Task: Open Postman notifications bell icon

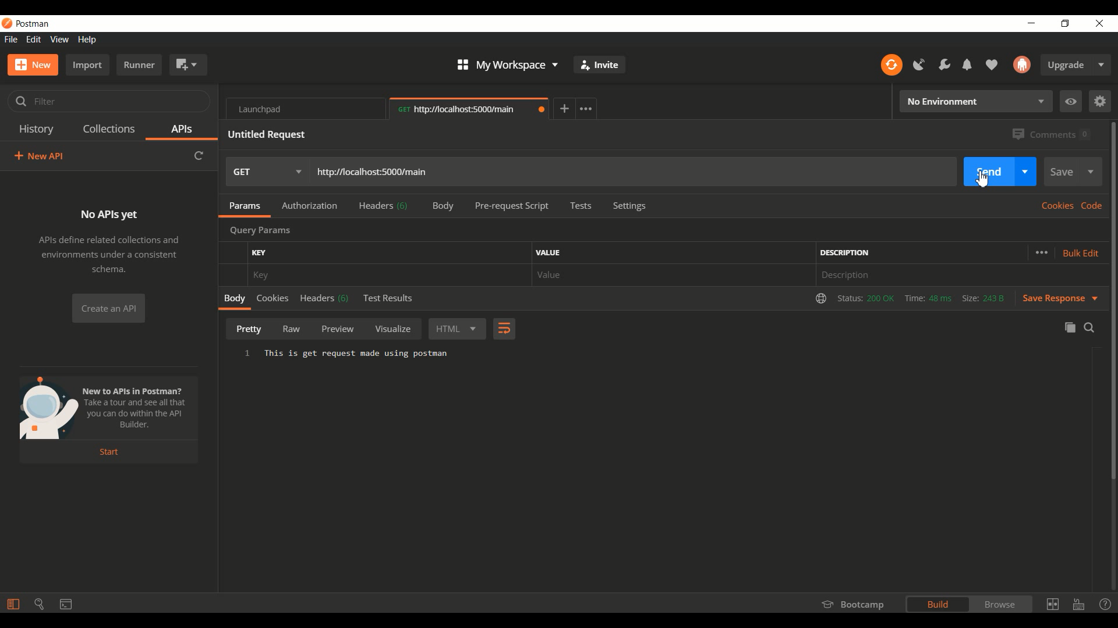Action: point(967,65)
